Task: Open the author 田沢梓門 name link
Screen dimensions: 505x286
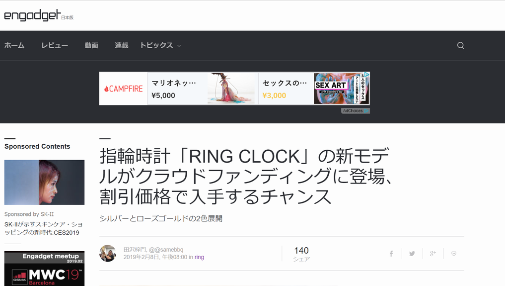Action: 135,250
